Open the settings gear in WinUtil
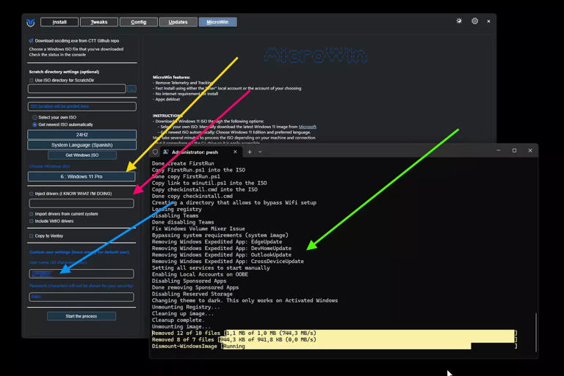This screenshot has width=564, height=376. tap(474, 21)
